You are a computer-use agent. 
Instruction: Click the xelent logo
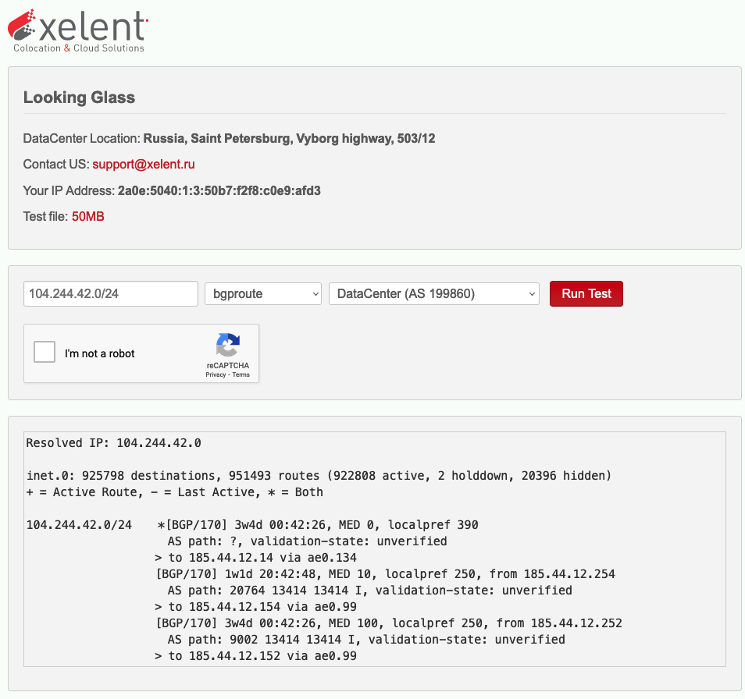[x=78, y=27]
